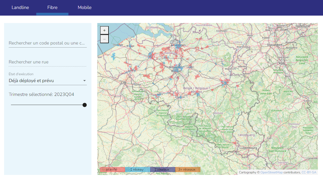
Task: Zoom in on the map
Action: point(104,30)
